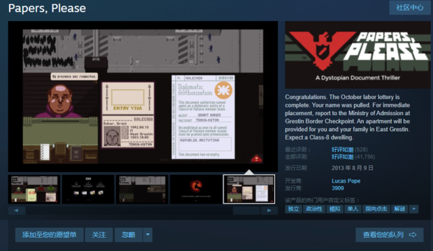Screen dimensions: 433x251
Task: Click 添加至您的愿望单 wishlist button
Action: click(50, 235)
